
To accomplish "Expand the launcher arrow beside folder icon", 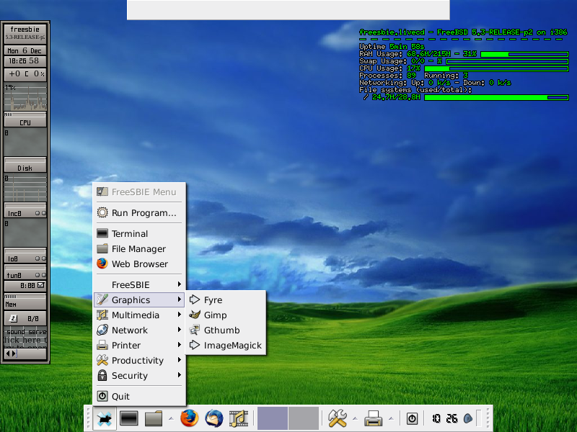I will click(x=171, y=418).
